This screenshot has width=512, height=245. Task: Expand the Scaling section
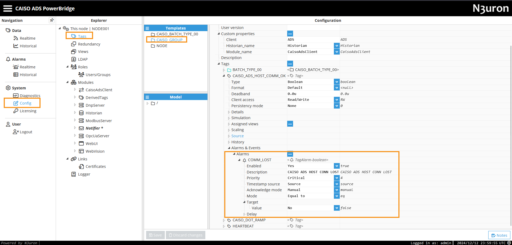(229, 130)
